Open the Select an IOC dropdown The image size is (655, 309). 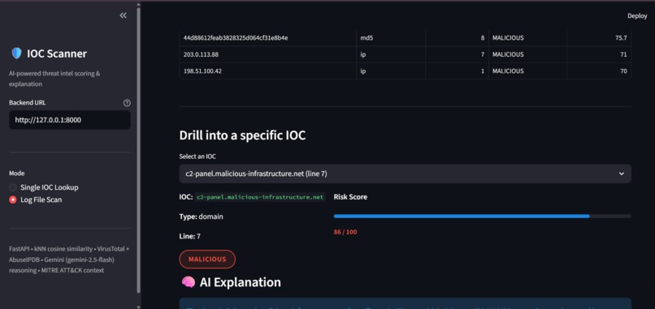point(405,174)
